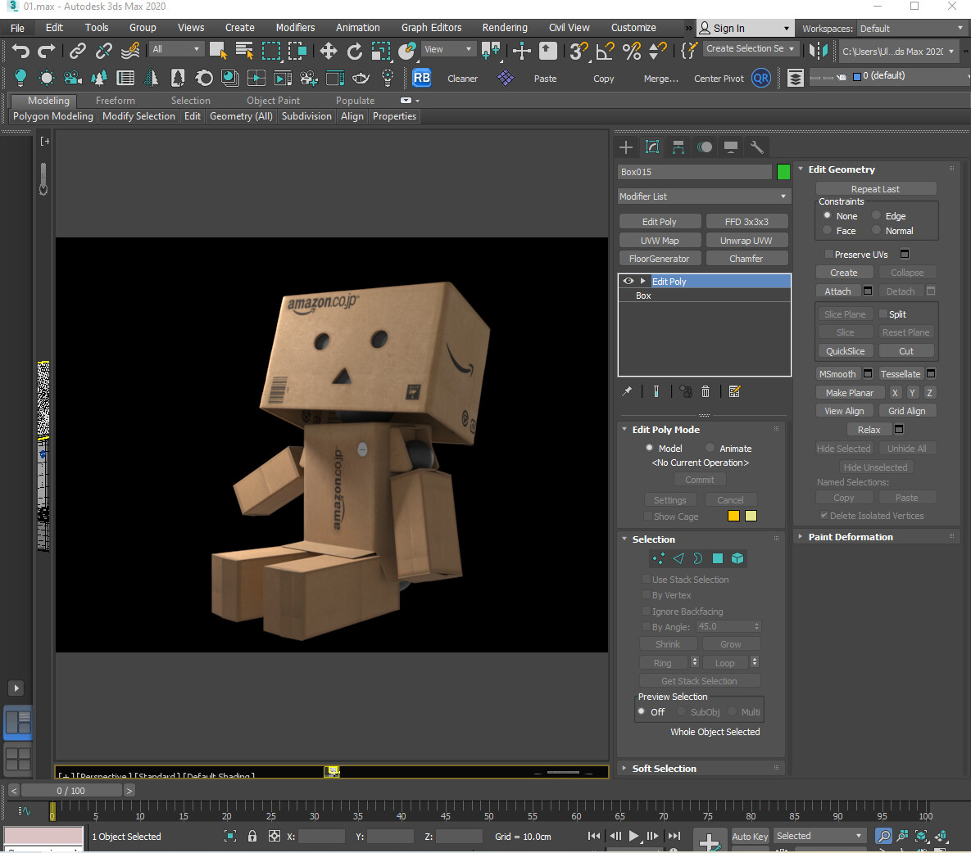Viewport: 971px width, 853px height.
Task: Open the Customize menu
Action: [633, 28]
